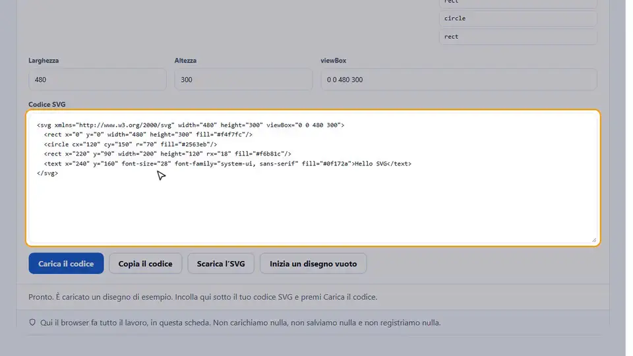The height and width of the screenshot is (356, 633).
Task: Edit the viewBox field value
Action: [x=459, y=80]
